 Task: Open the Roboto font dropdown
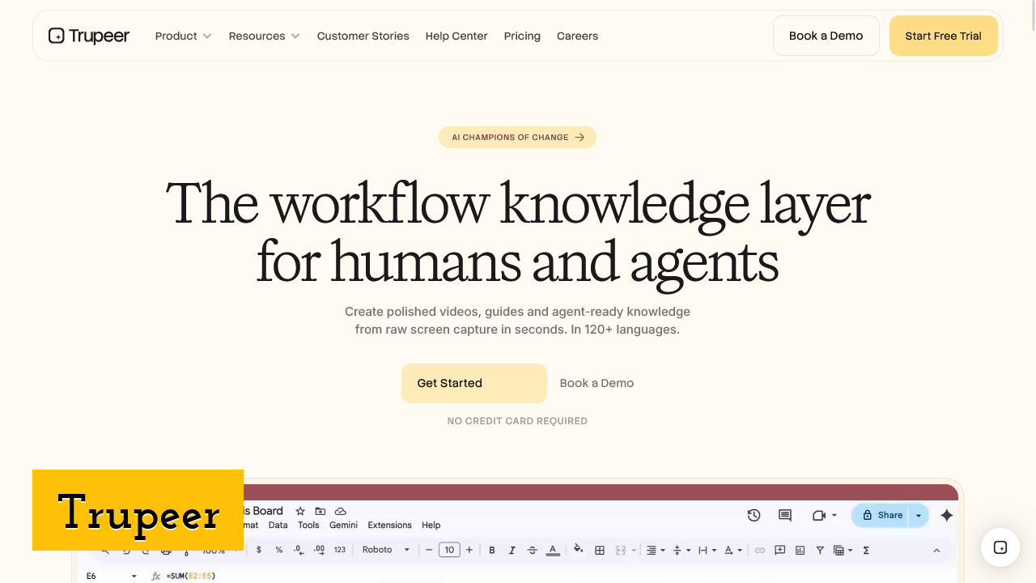[386, 550]
